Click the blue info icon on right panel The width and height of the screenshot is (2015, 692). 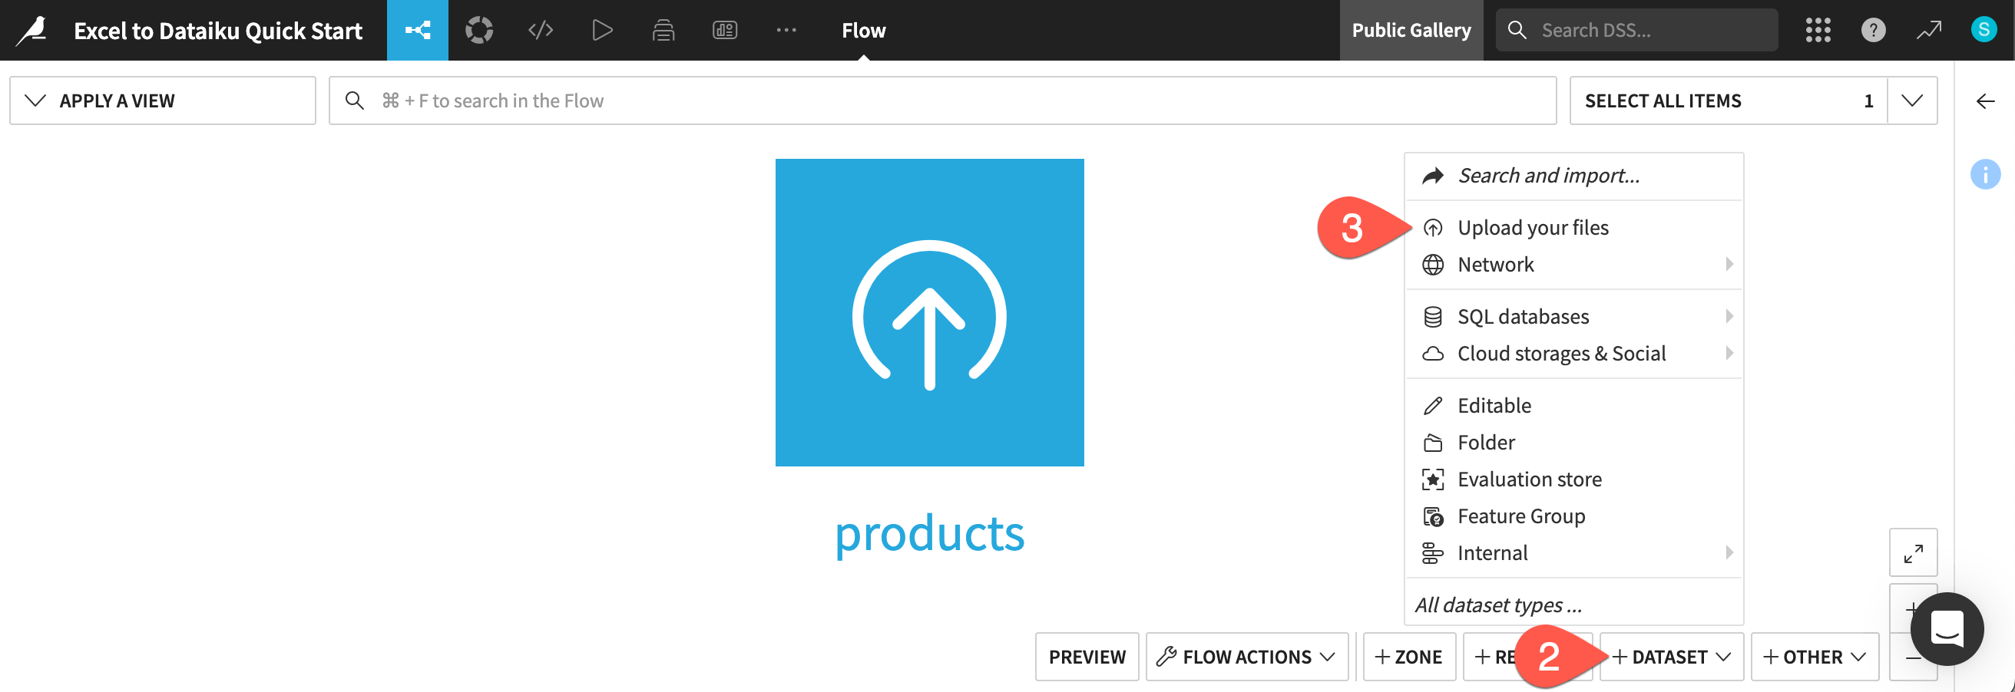click(1985, 174)
